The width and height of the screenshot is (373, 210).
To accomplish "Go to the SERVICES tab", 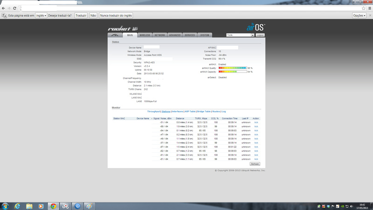I will (190, 35).
